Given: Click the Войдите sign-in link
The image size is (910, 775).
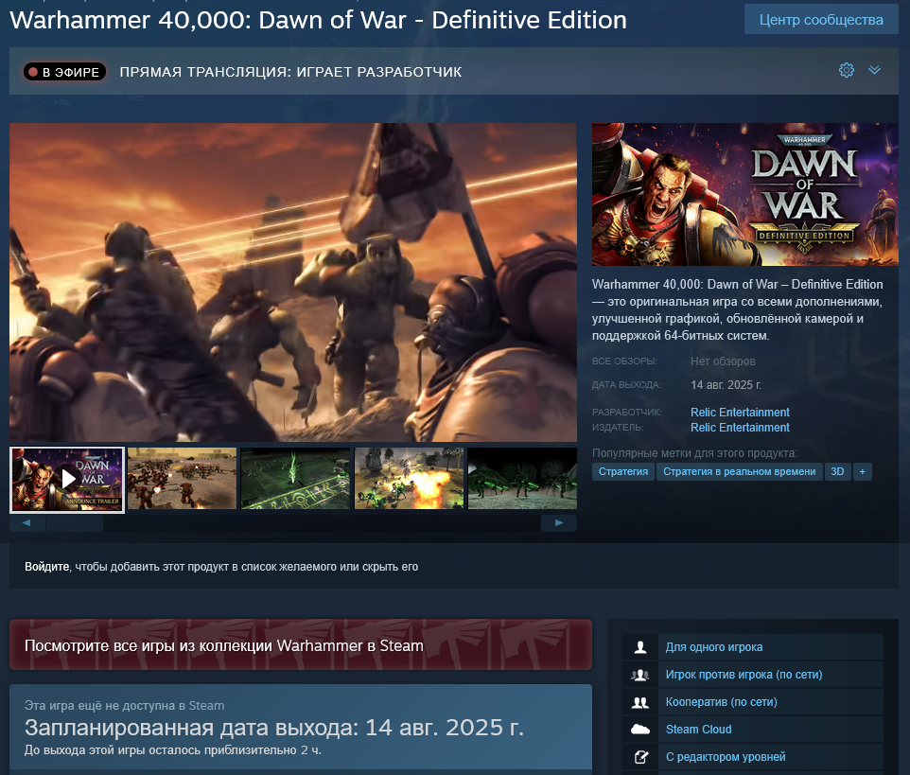Looking at the screenshot, I should click(x=47, y=567).
